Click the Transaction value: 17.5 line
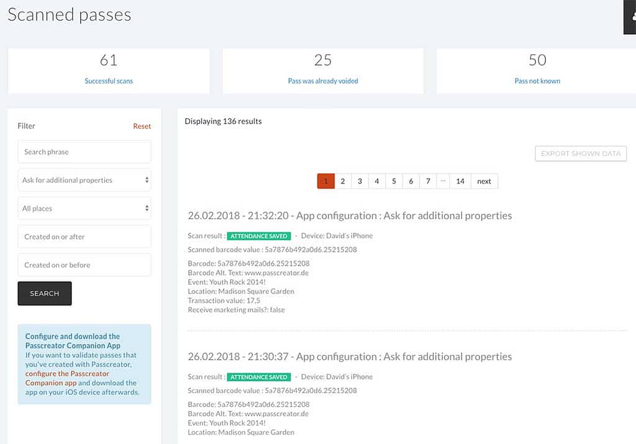 [x=224, y=301]
